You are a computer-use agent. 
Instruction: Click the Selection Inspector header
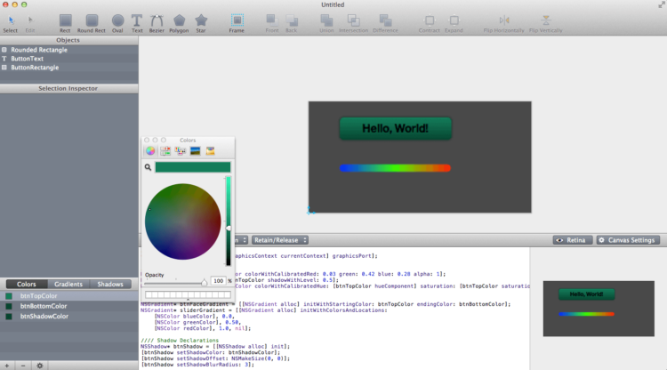(x=68, y=88)
